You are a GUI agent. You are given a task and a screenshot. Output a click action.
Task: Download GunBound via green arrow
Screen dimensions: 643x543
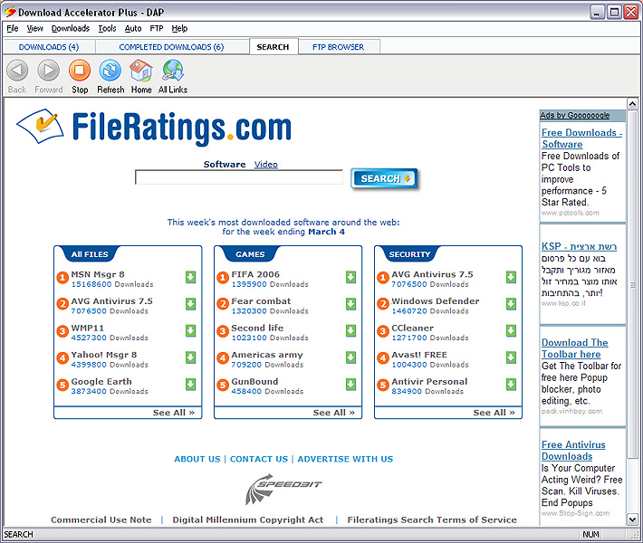coord(350,384)
